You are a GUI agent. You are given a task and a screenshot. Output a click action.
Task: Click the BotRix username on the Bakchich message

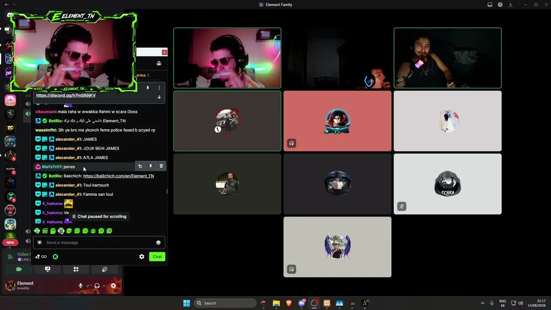coord(55,176)
